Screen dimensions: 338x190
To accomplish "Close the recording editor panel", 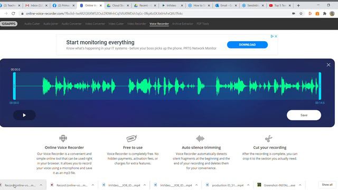I will 328,65.
